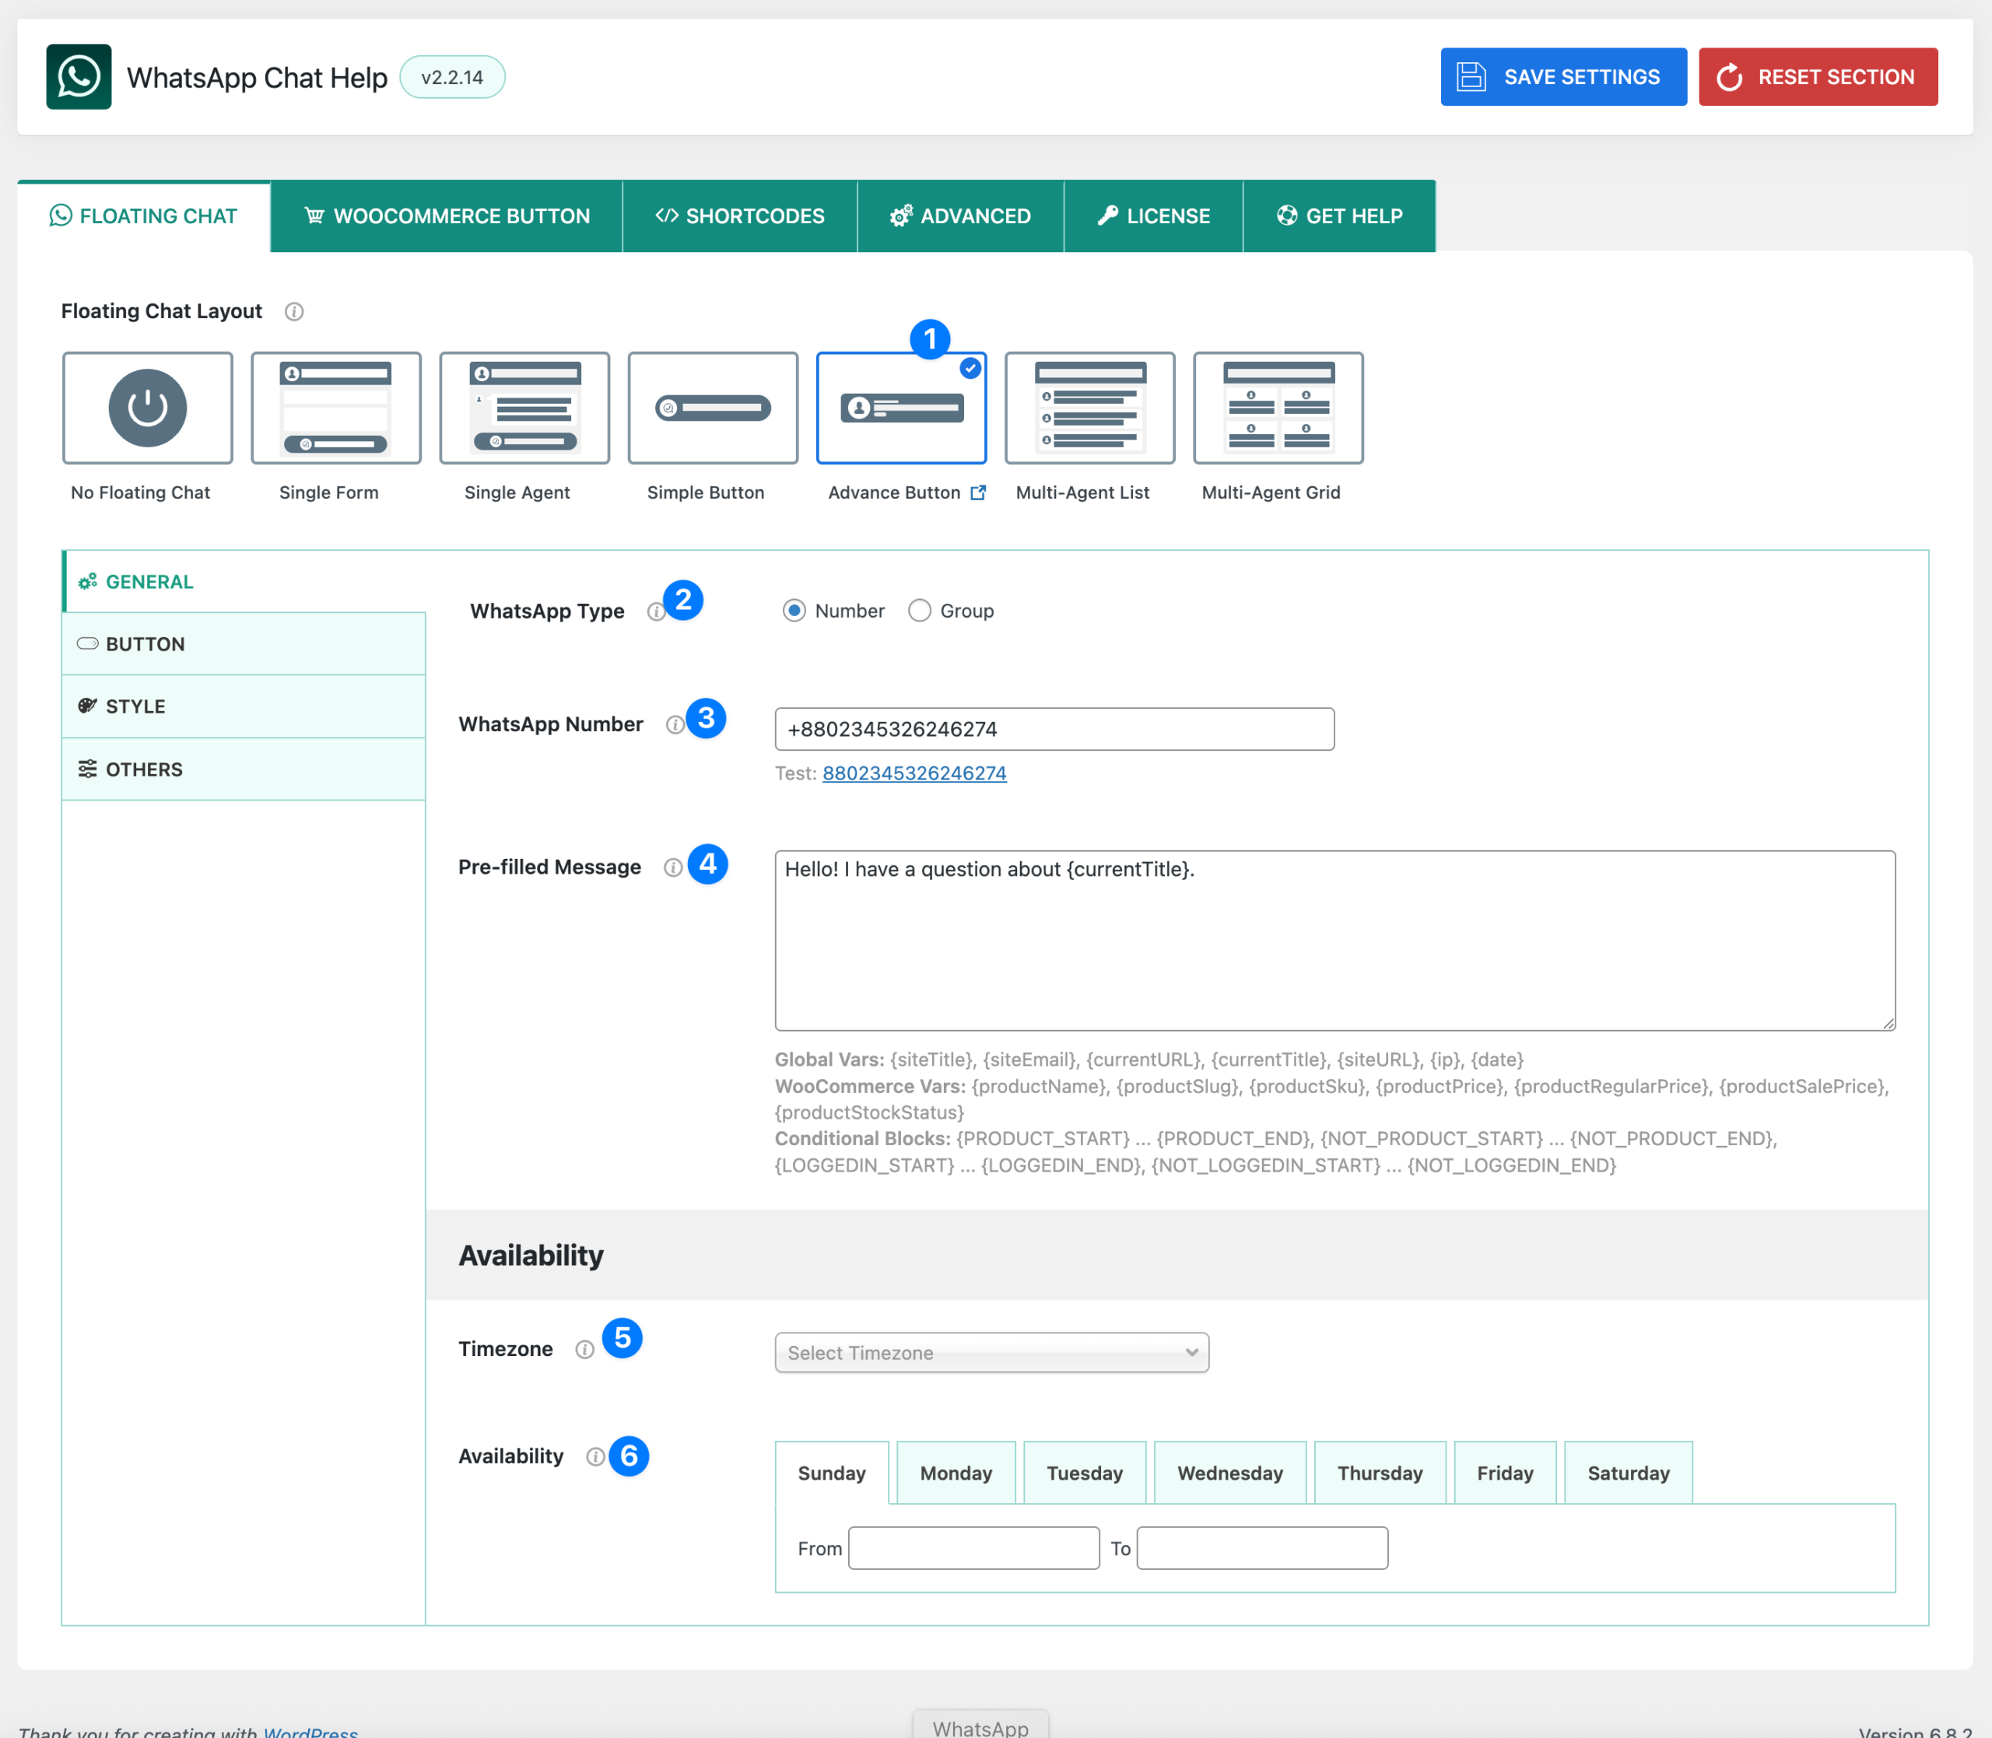
Task: Select the Multi-Agent Grid layout icon
Action: pos(1277,408)
